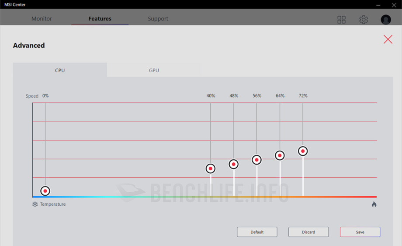Select the 72% fan speed point
Image resolution: width=402 pixels, height=246 pixels.
click(x=303, y=151)
